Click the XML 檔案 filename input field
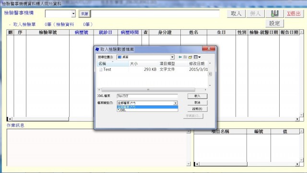This screenshot has width=307, height=173. [147, 96]
